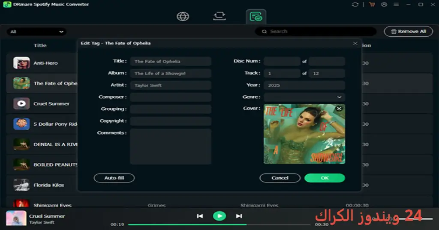
Task: Edit the Year field
Action: tap(304, 86)
